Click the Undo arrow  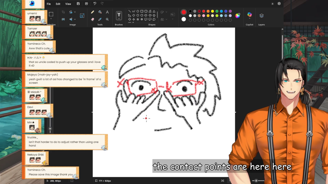point(95,4)
